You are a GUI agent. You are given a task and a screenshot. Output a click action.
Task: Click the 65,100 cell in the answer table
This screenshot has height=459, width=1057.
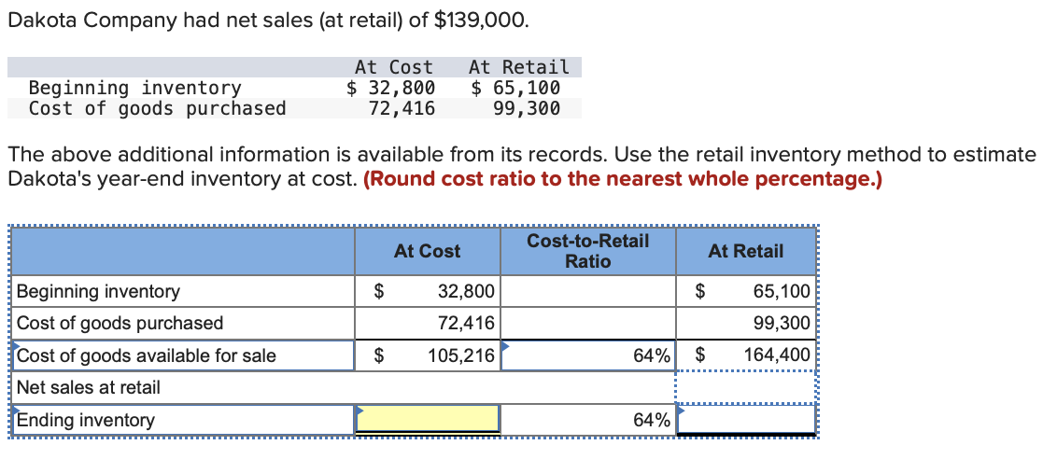click(746, 291)
